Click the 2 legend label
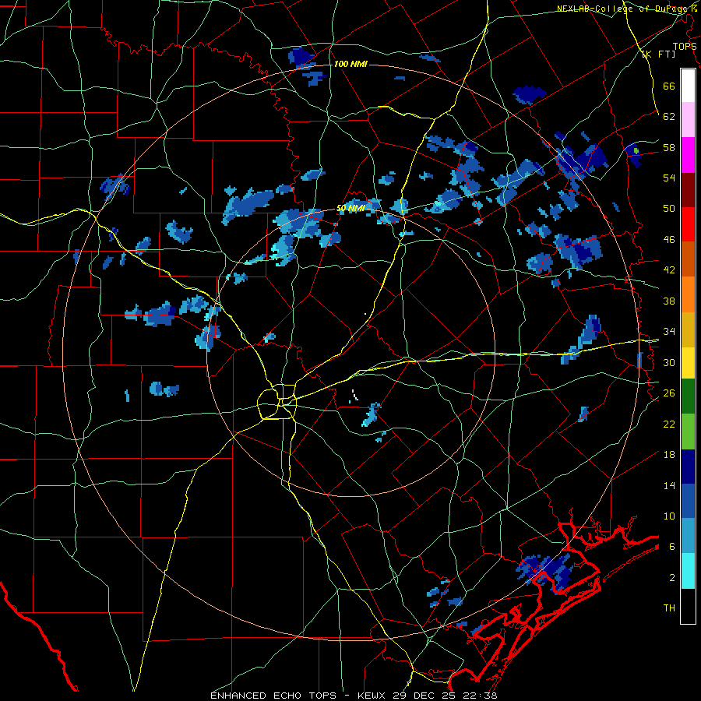 tap(672, 578)
